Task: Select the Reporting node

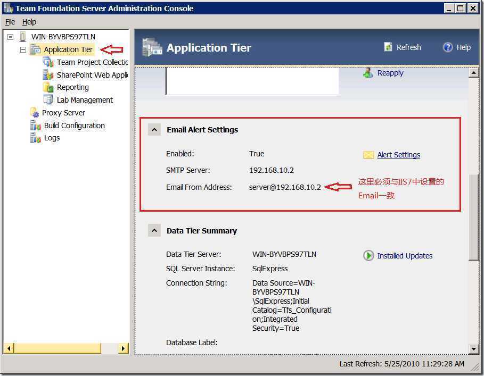Action: click(x=73, y=88)
